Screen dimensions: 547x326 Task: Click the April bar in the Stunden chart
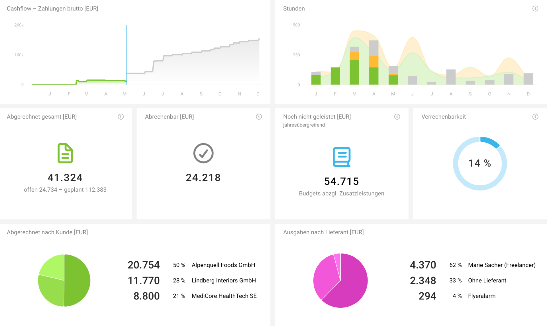point(374,63)
